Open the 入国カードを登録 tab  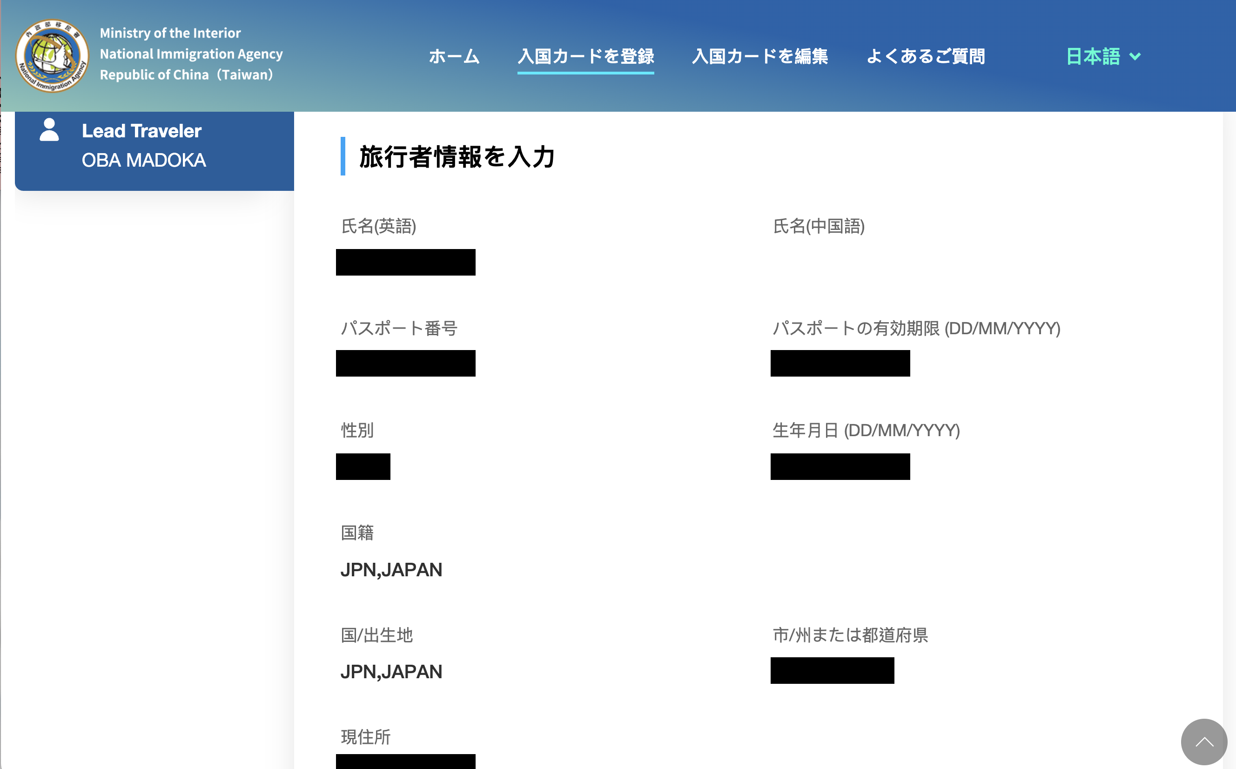[585, 56]
